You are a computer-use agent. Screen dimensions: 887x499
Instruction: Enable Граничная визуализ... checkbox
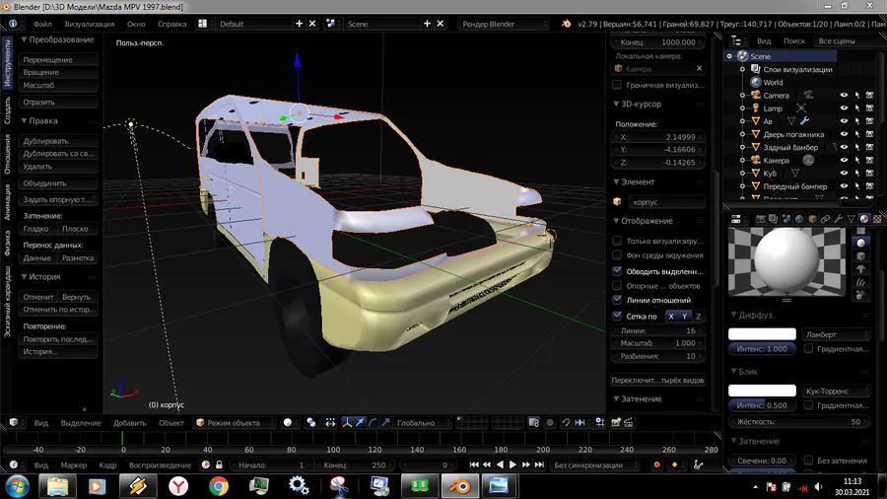(x=617, y=85)
